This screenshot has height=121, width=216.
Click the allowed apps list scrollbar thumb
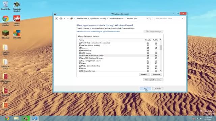[161, 47]
